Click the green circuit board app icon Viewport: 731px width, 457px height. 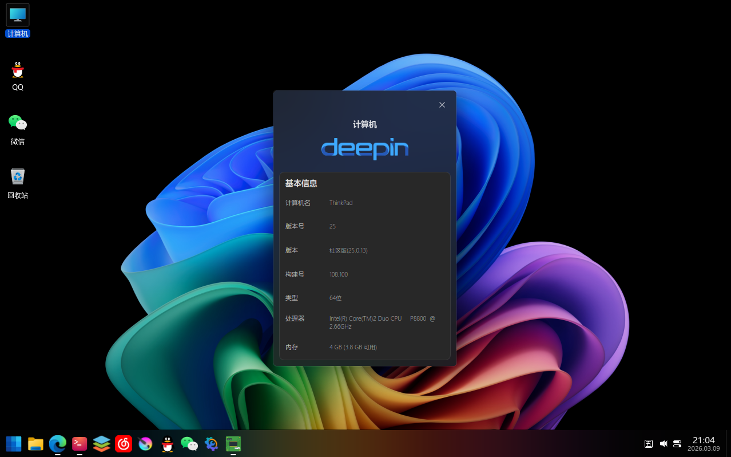[x=233, y=444]
